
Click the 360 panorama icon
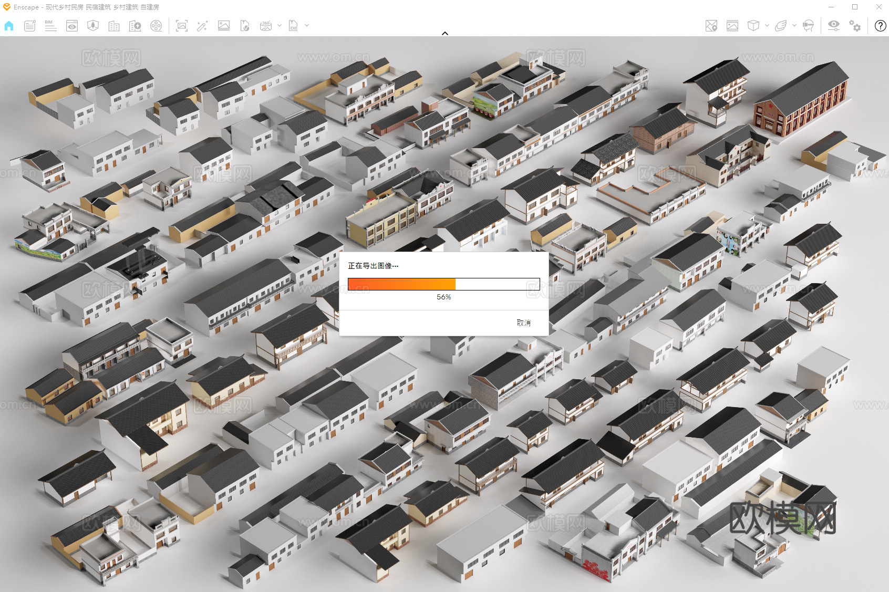click(x=266, y=26)
